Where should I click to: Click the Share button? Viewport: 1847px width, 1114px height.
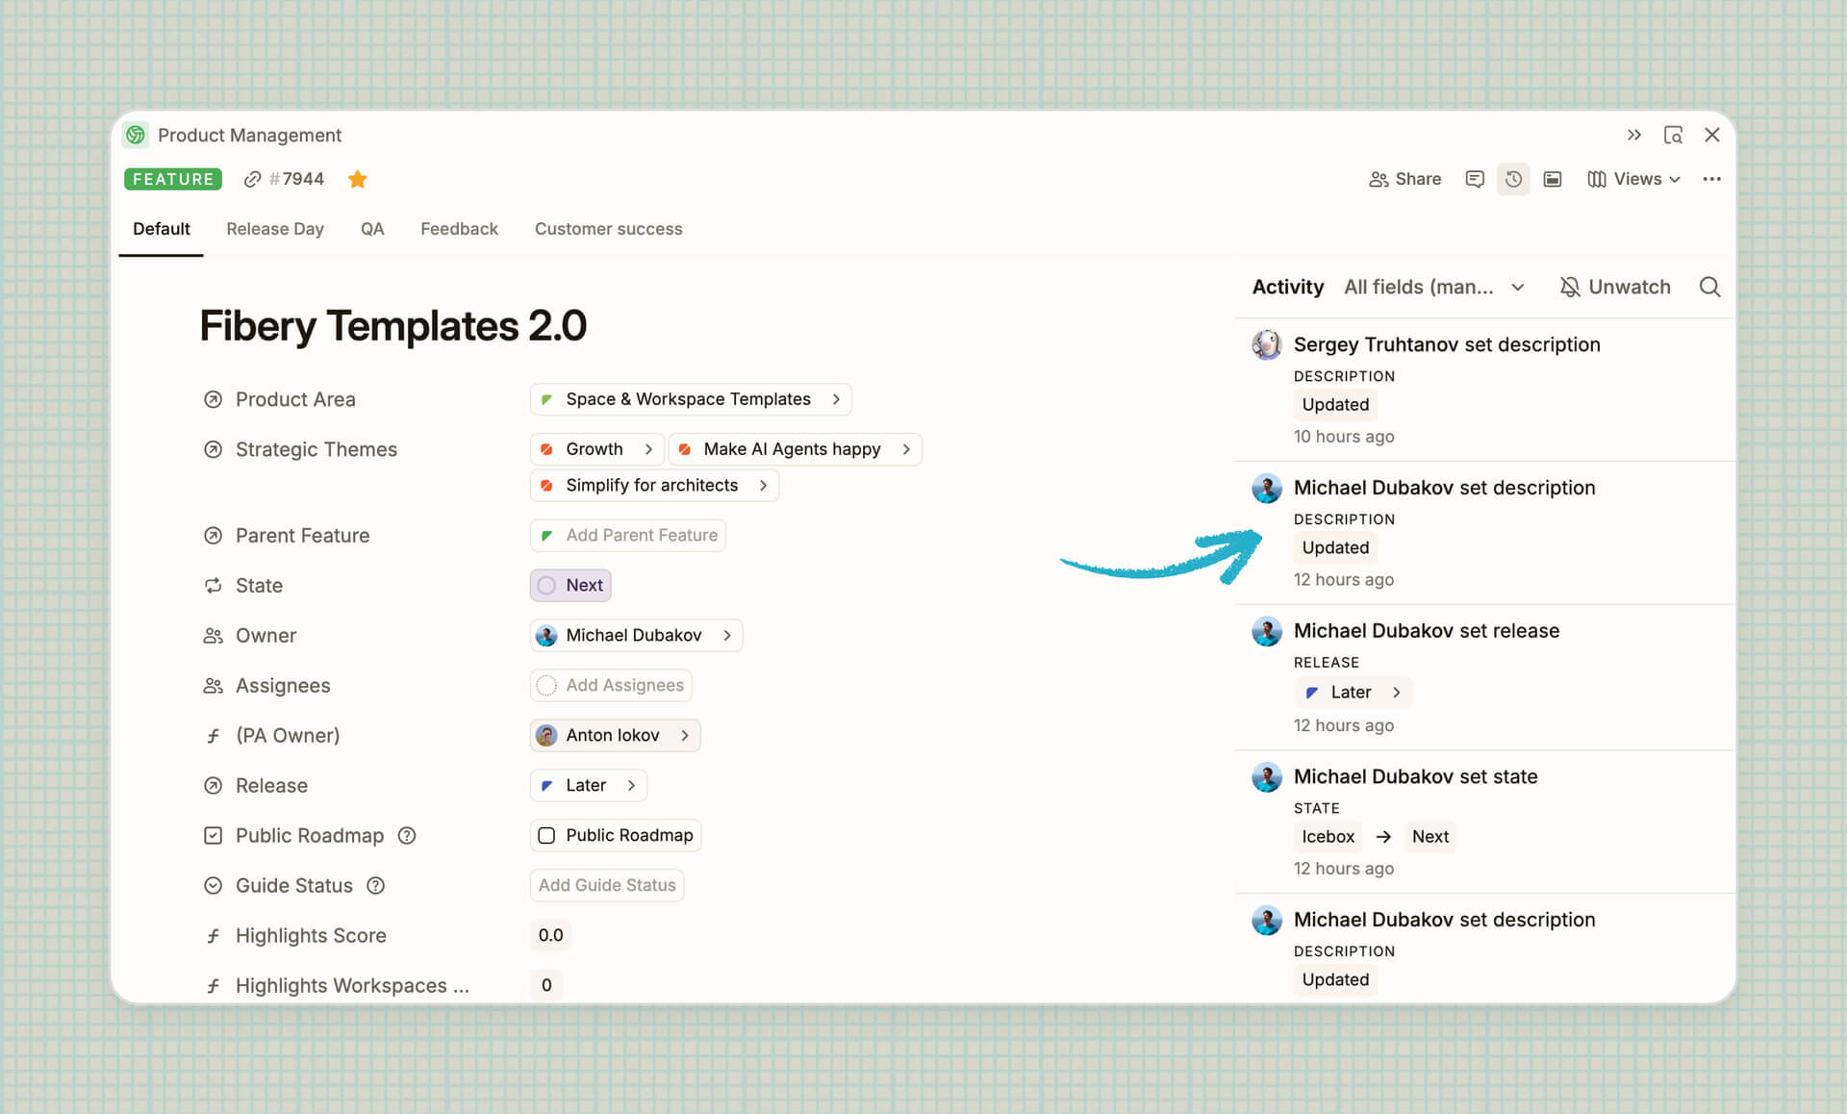pyautogui.click(x=1404, y=179)
